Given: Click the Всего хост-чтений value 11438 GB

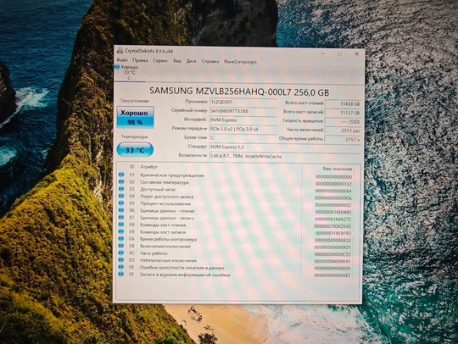Looking at the screenshot, I should point(343,103).
